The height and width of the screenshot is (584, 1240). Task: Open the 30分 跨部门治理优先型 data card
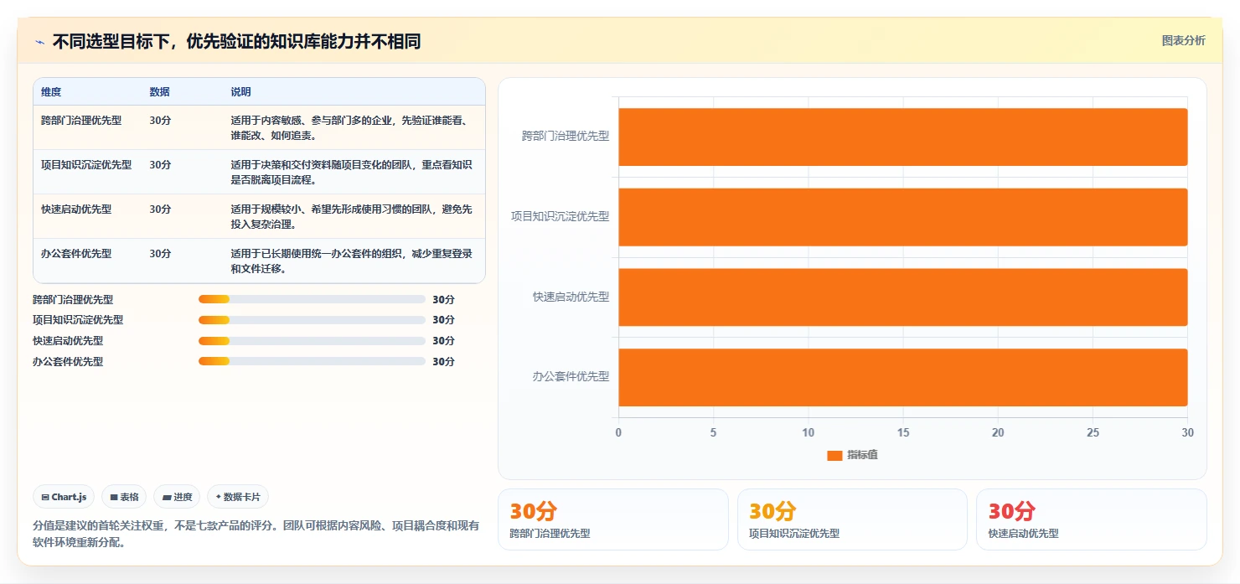coord(613,519)
